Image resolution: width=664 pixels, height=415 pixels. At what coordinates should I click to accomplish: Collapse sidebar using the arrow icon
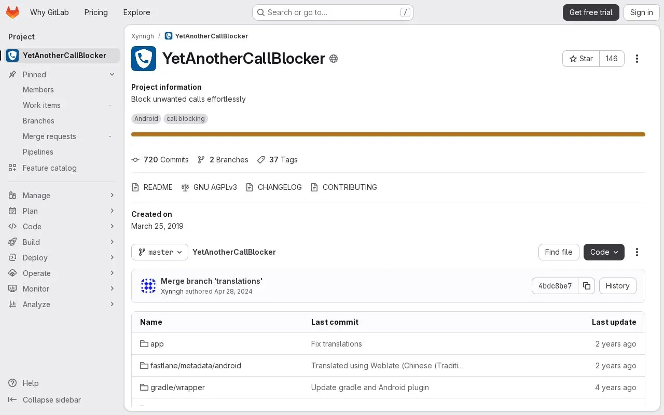(12, 400)
